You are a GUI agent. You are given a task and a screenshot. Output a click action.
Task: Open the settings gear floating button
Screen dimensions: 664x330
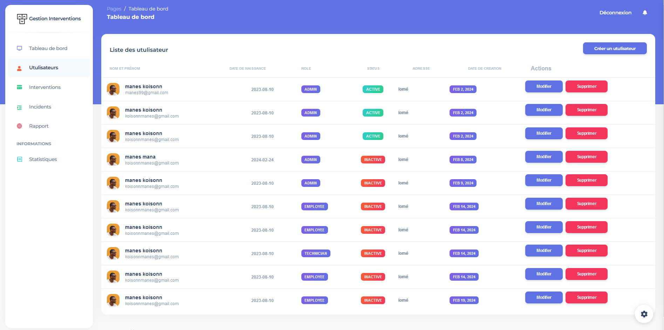click(644, 314)
